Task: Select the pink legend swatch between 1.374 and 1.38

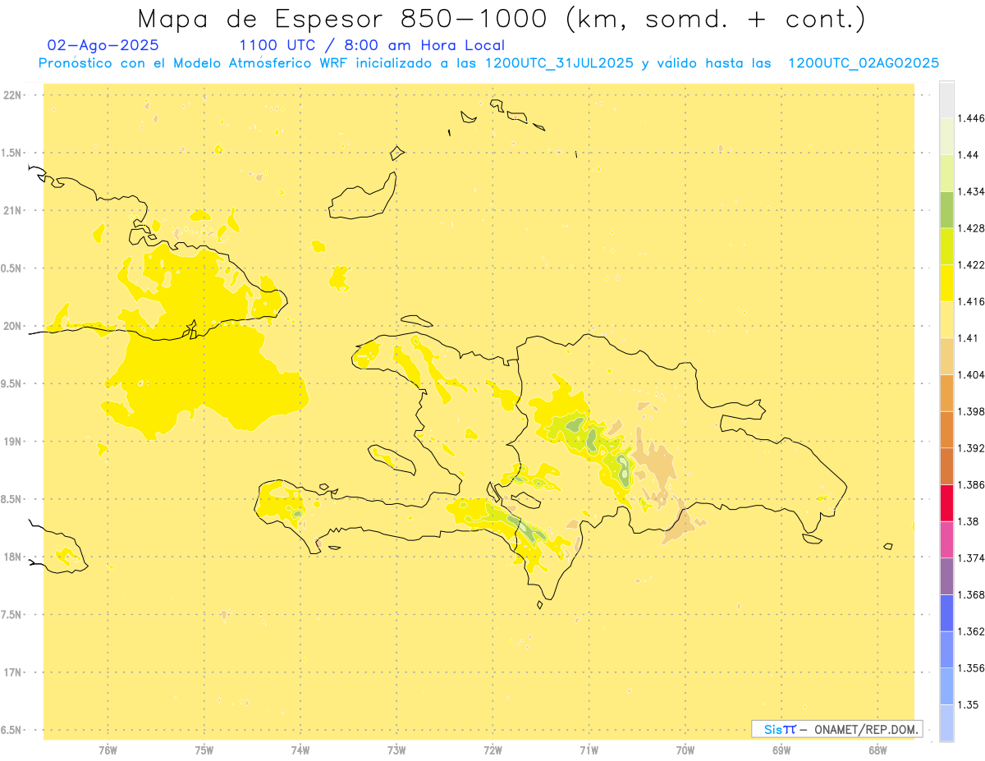Action: 946,539
